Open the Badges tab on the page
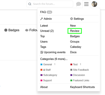This screenshot has height=95, width=105. 12,30
